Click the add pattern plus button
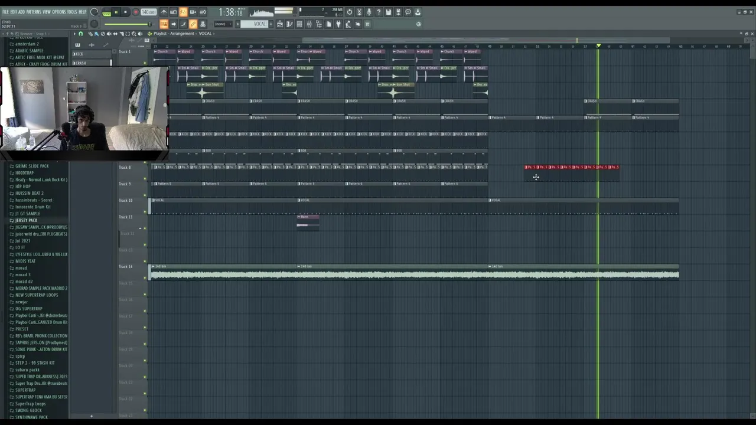756x425 pixels. point(271,24)
